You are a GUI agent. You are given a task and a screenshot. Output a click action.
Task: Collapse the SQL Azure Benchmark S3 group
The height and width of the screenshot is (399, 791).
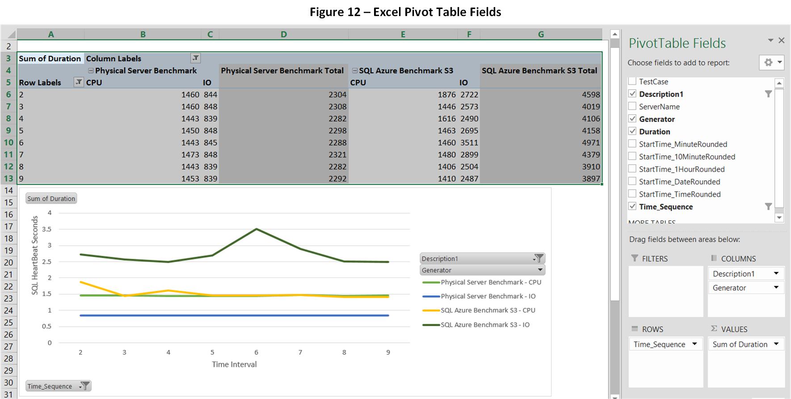tap(355, 71)
